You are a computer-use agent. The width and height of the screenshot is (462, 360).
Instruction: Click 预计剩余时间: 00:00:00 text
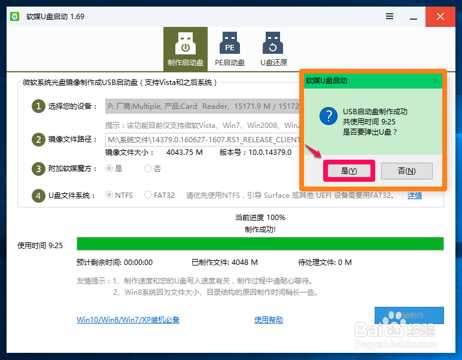[115, 263]
